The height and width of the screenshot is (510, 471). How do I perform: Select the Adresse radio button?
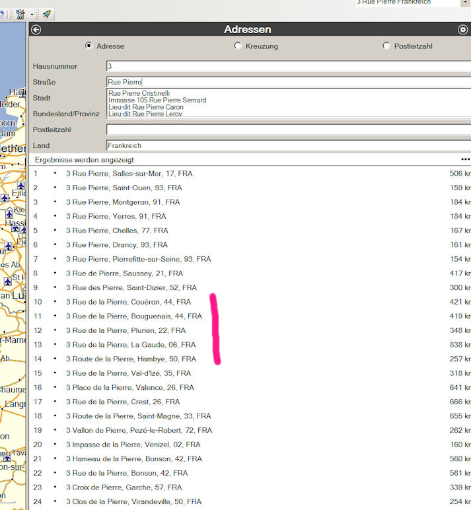pos(89,46)
